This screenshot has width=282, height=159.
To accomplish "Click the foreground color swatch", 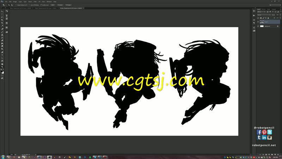I will (x=2, y=71).
